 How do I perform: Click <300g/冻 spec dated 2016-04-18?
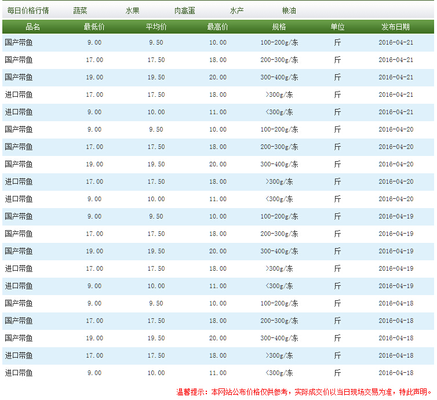click(x=279, y=373)
